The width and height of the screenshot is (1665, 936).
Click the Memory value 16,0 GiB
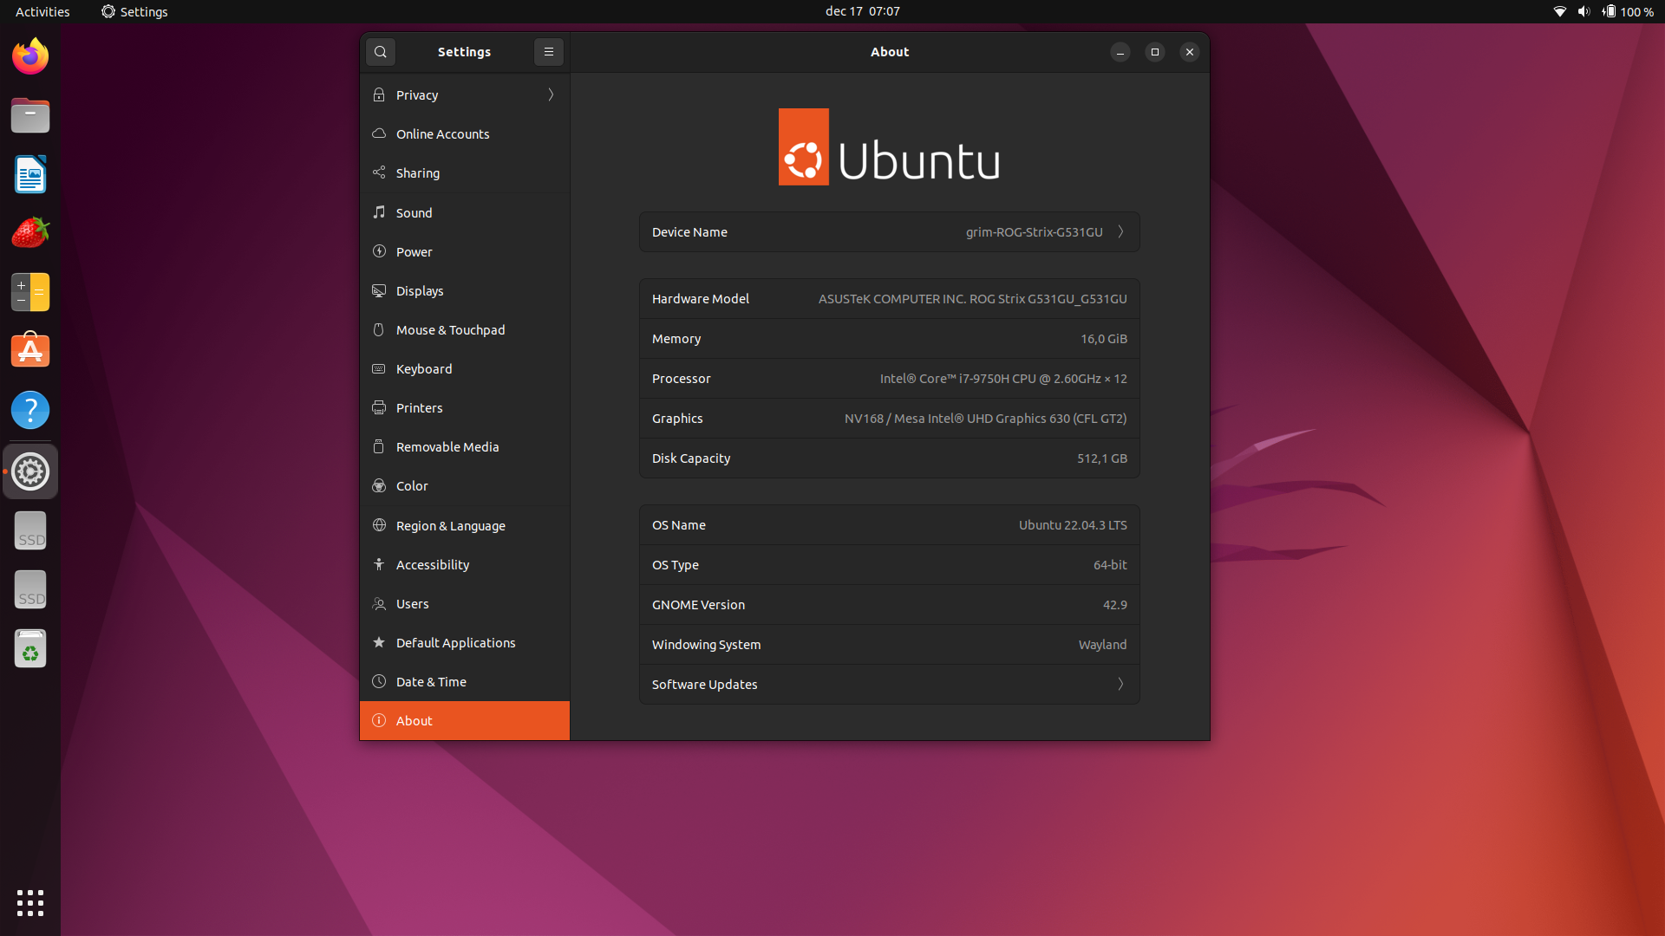click(1103, 338)
